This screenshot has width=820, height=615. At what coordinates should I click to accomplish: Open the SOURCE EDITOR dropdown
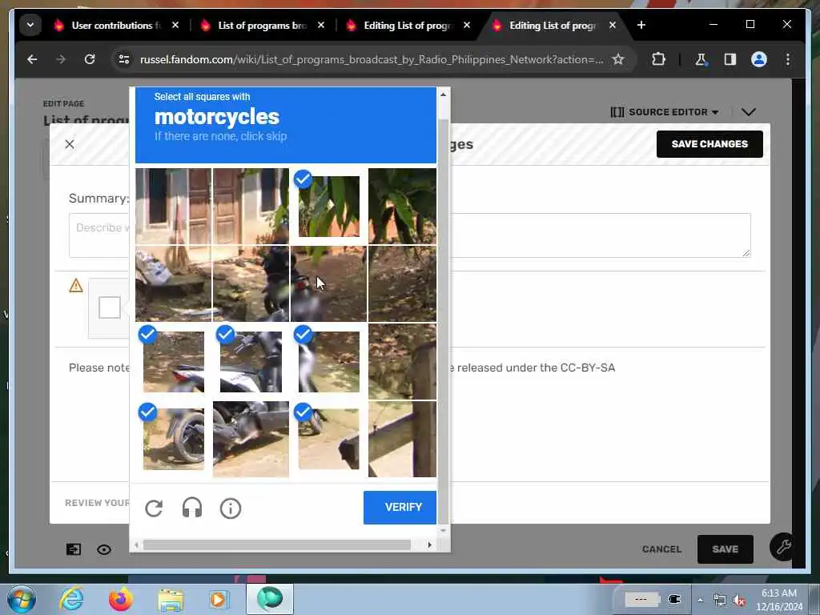click(x=664, y=112)
